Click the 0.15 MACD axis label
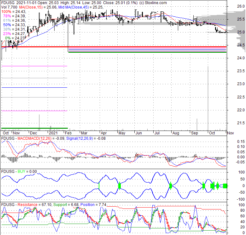This screenshot has height=235, width=246. tap(241, 142)
